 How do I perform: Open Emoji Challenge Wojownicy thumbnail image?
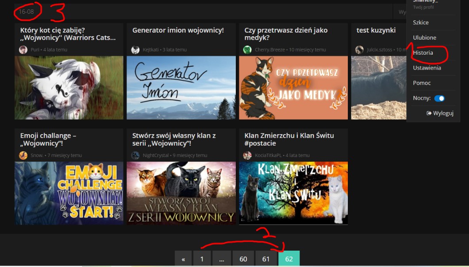click(x=69, y=193)
